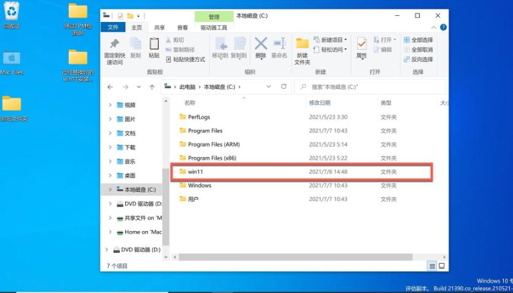Click Copy path (复制路径)
The width and height of the screenshot is (513, 293).
point(180,50)
